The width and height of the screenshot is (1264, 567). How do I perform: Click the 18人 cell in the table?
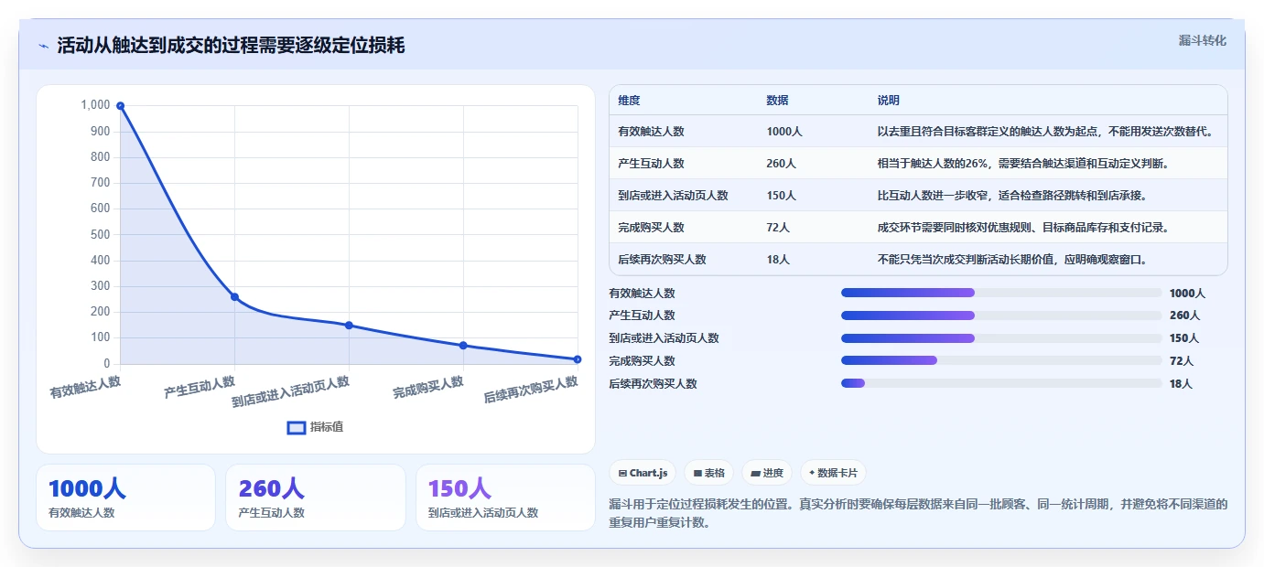(778, 260)
